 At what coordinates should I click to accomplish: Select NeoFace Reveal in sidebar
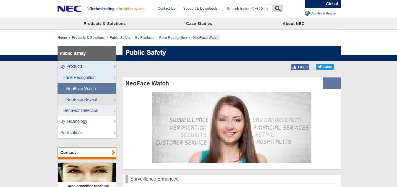pos(87,100)
